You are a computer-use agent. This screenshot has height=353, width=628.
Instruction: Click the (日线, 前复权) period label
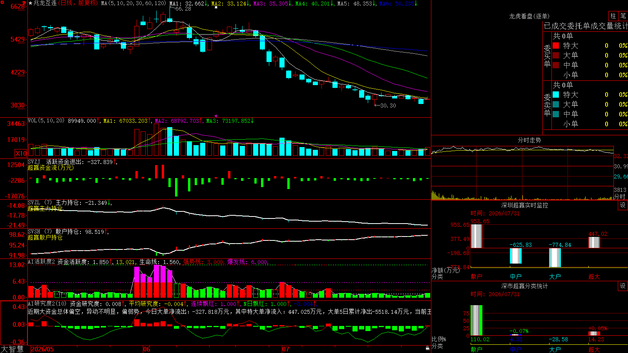pyautogui.click(x=78, y=3)
